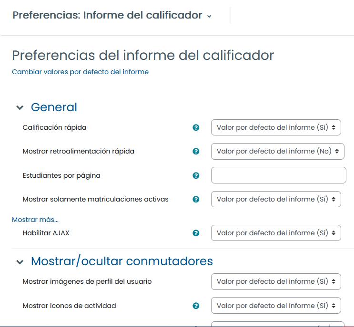Click Mostrar solamente matriculaciones activas label
The height and width of the screenshot is (327, 354).
(x=95, y=199)
